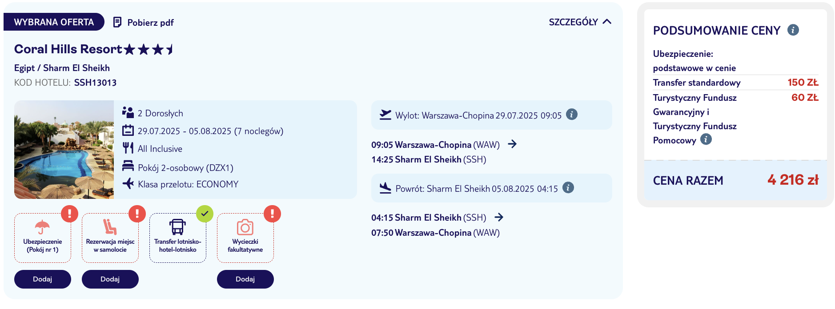The image size is (835, 309).
Task: Click Dodaj button under Ubezpieczenie
Action: pos(43,279)
